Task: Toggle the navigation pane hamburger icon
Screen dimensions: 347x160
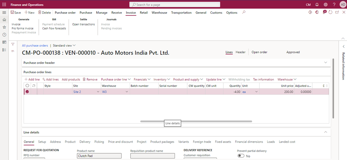Action: point(4,13)
